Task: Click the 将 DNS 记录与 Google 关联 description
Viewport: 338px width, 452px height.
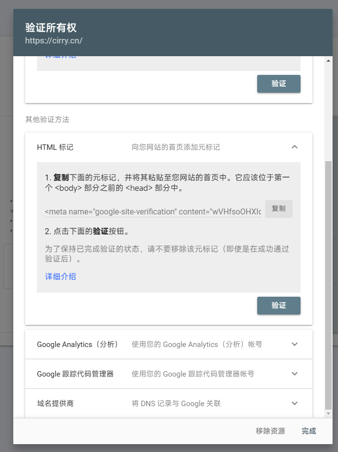Action: (176, 404)
